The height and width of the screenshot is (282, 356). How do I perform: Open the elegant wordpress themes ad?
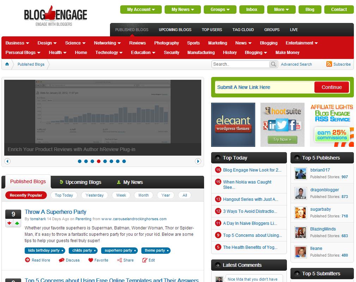(233, 125)
